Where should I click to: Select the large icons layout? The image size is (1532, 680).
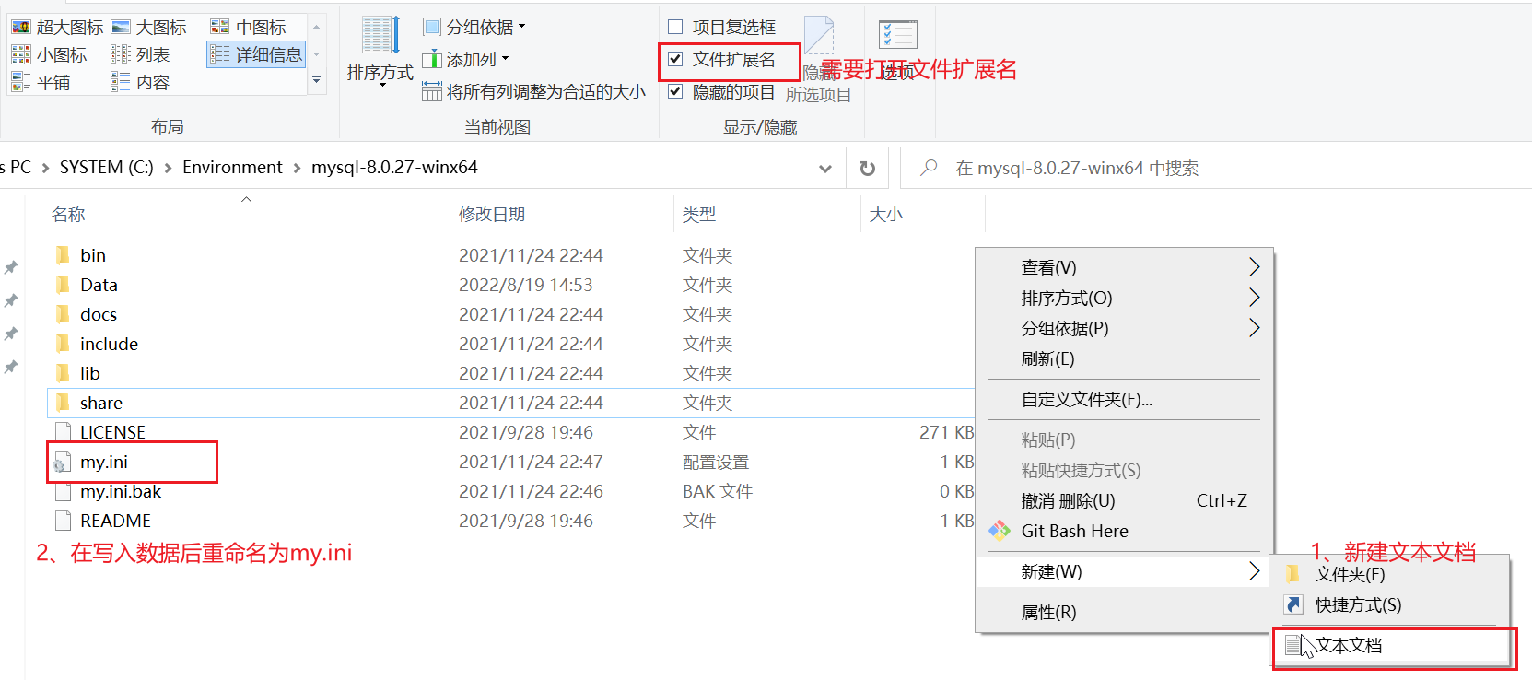[x=149, y=28]
